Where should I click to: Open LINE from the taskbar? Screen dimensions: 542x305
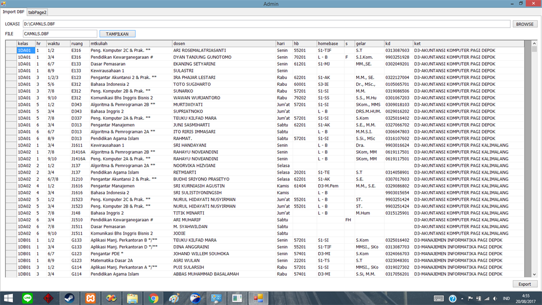tap(28, 298)
